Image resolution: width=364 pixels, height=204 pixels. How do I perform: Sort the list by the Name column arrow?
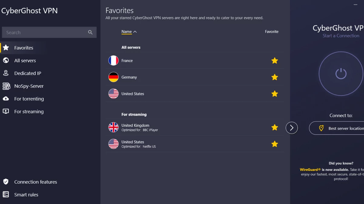click(135, 32)
